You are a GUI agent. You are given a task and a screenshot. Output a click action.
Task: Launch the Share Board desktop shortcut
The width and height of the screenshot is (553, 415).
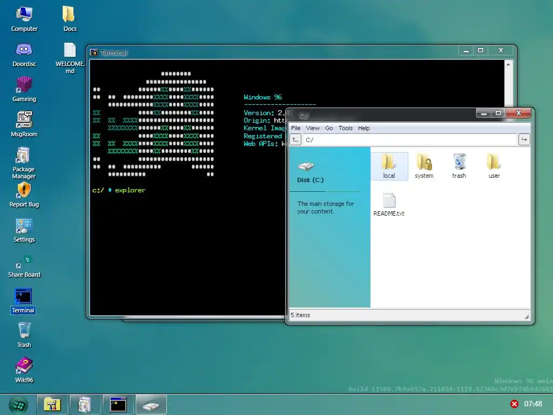tap(24, 266)
